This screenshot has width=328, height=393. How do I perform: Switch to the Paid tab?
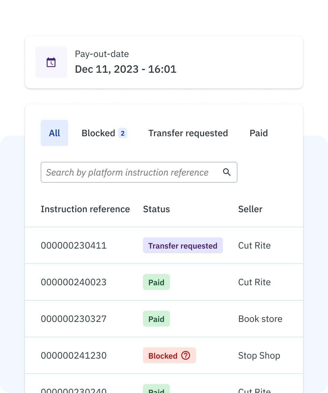(259, 133)
